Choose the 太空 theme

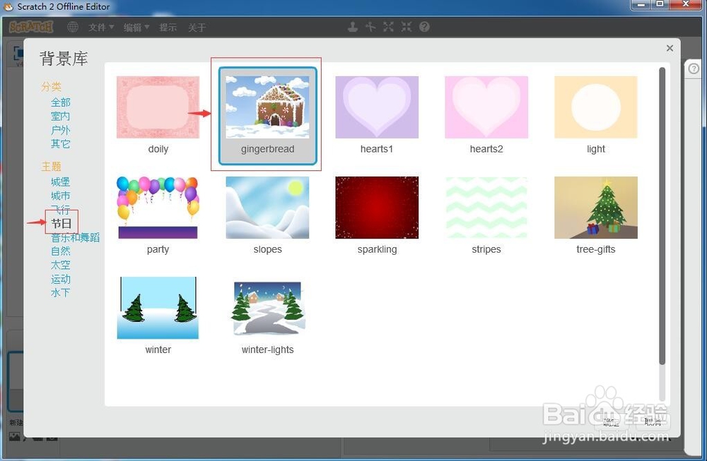60,265
